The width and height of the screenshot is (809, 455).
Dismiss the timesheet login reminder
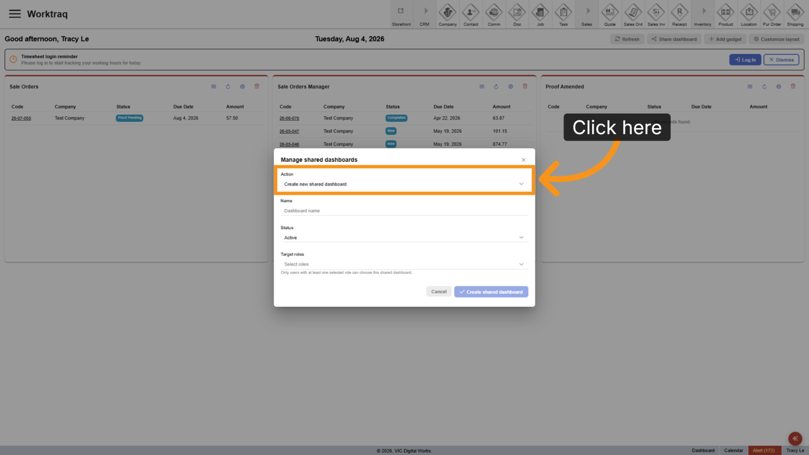781,60
